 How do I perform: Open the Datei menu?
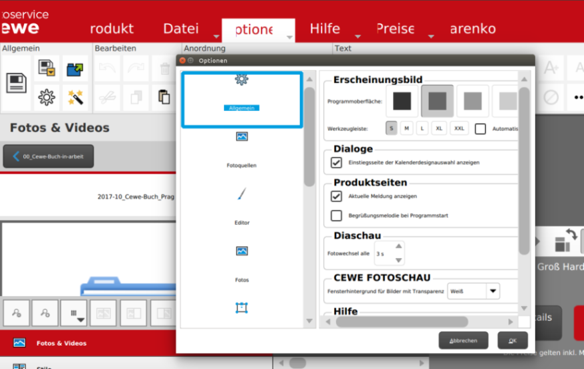pos(181,29)
